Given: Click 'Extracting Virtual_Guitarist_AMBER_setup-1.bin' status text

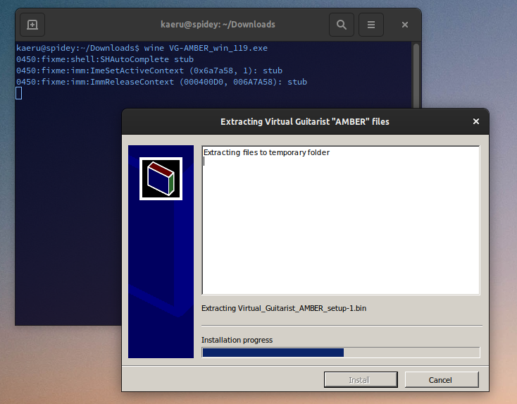Looking at the screenshot, I should 284,308.
